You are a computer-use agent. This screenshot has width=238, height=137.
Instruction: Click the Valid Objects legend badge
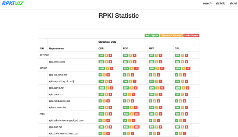point(152,35)
